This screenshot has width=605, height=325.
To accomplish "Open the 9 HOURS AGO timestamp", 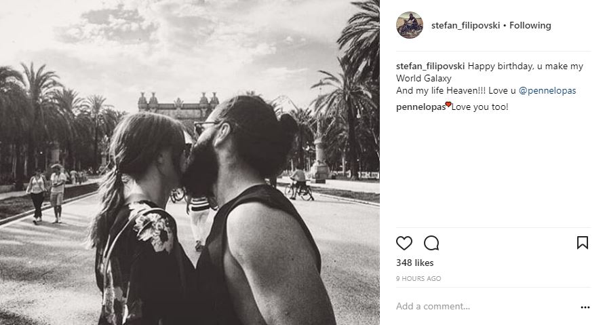I will pos(418,279).
